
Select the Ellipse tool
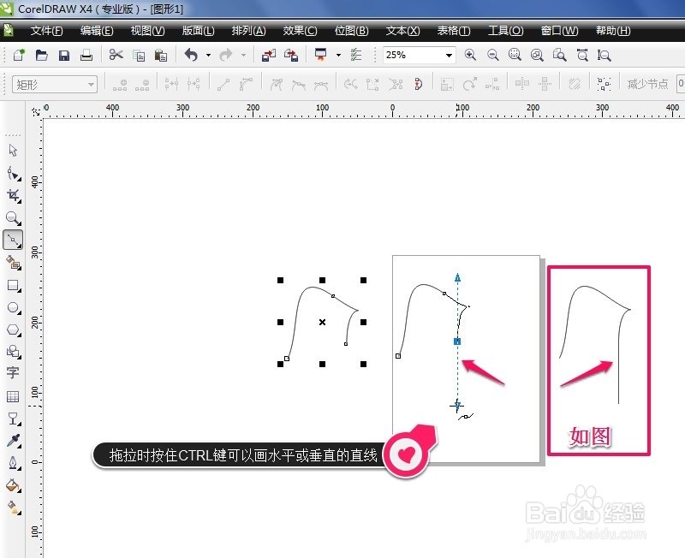pyautogui.click(x=13, y=308)
